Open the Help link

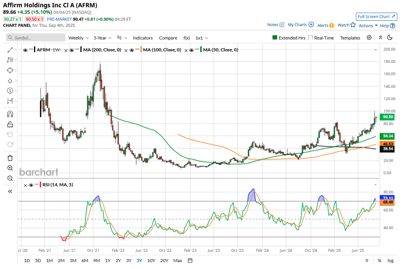click(387, 26)
